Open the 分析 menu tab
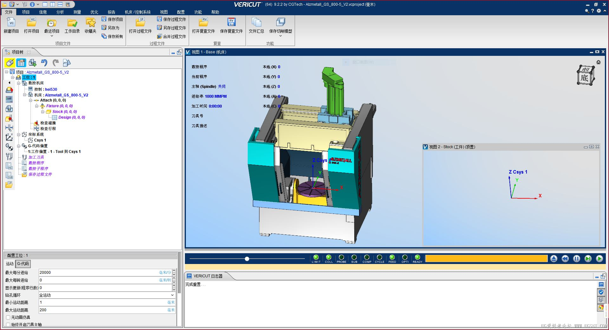Screen dimensions: 609x330 coord(60,12)
